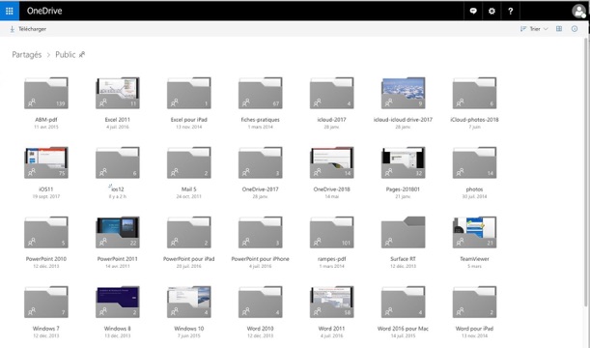Open the PowerPoint 2011 folder
Viewport: 590px width, 348px height.
[118, 232]
